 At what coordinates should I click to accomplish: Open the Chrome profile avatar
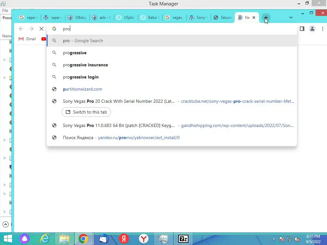pos(312,29)
